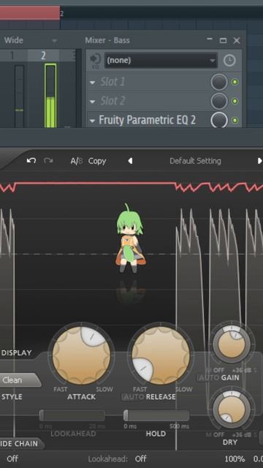The image size is (263, 468).
Task: Toggle the Slot 2 enable LED
Action: [x=235, y=102]
